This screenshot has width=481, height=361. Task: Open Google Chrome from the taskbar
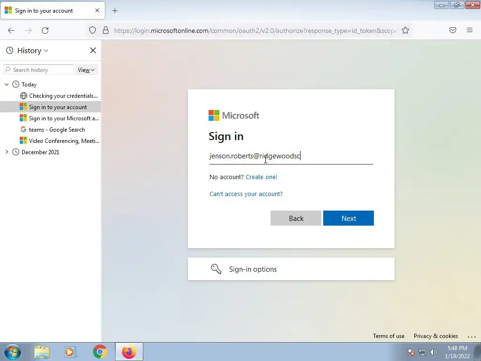(x=100, y=352)
